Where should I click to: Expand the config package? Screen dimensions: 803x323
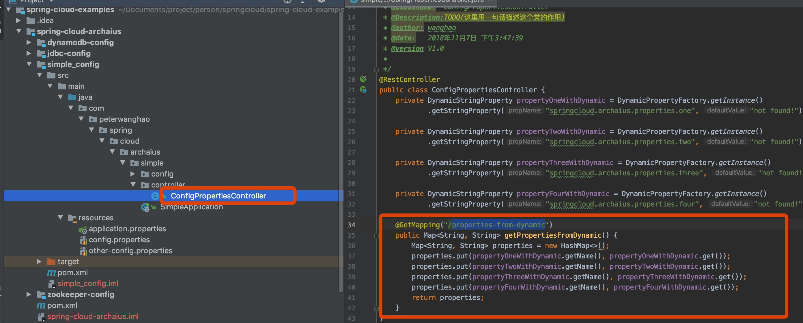coord(133,174)
